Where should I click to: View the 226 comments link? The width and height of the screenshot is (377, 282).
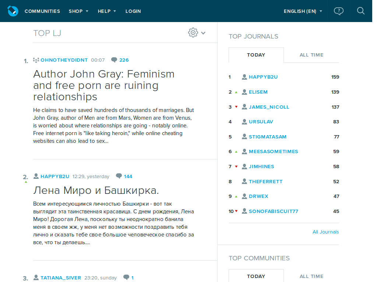(124, 60)
